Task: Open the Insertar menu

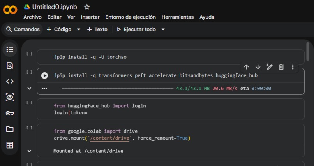Action: (x=90, y=17)
